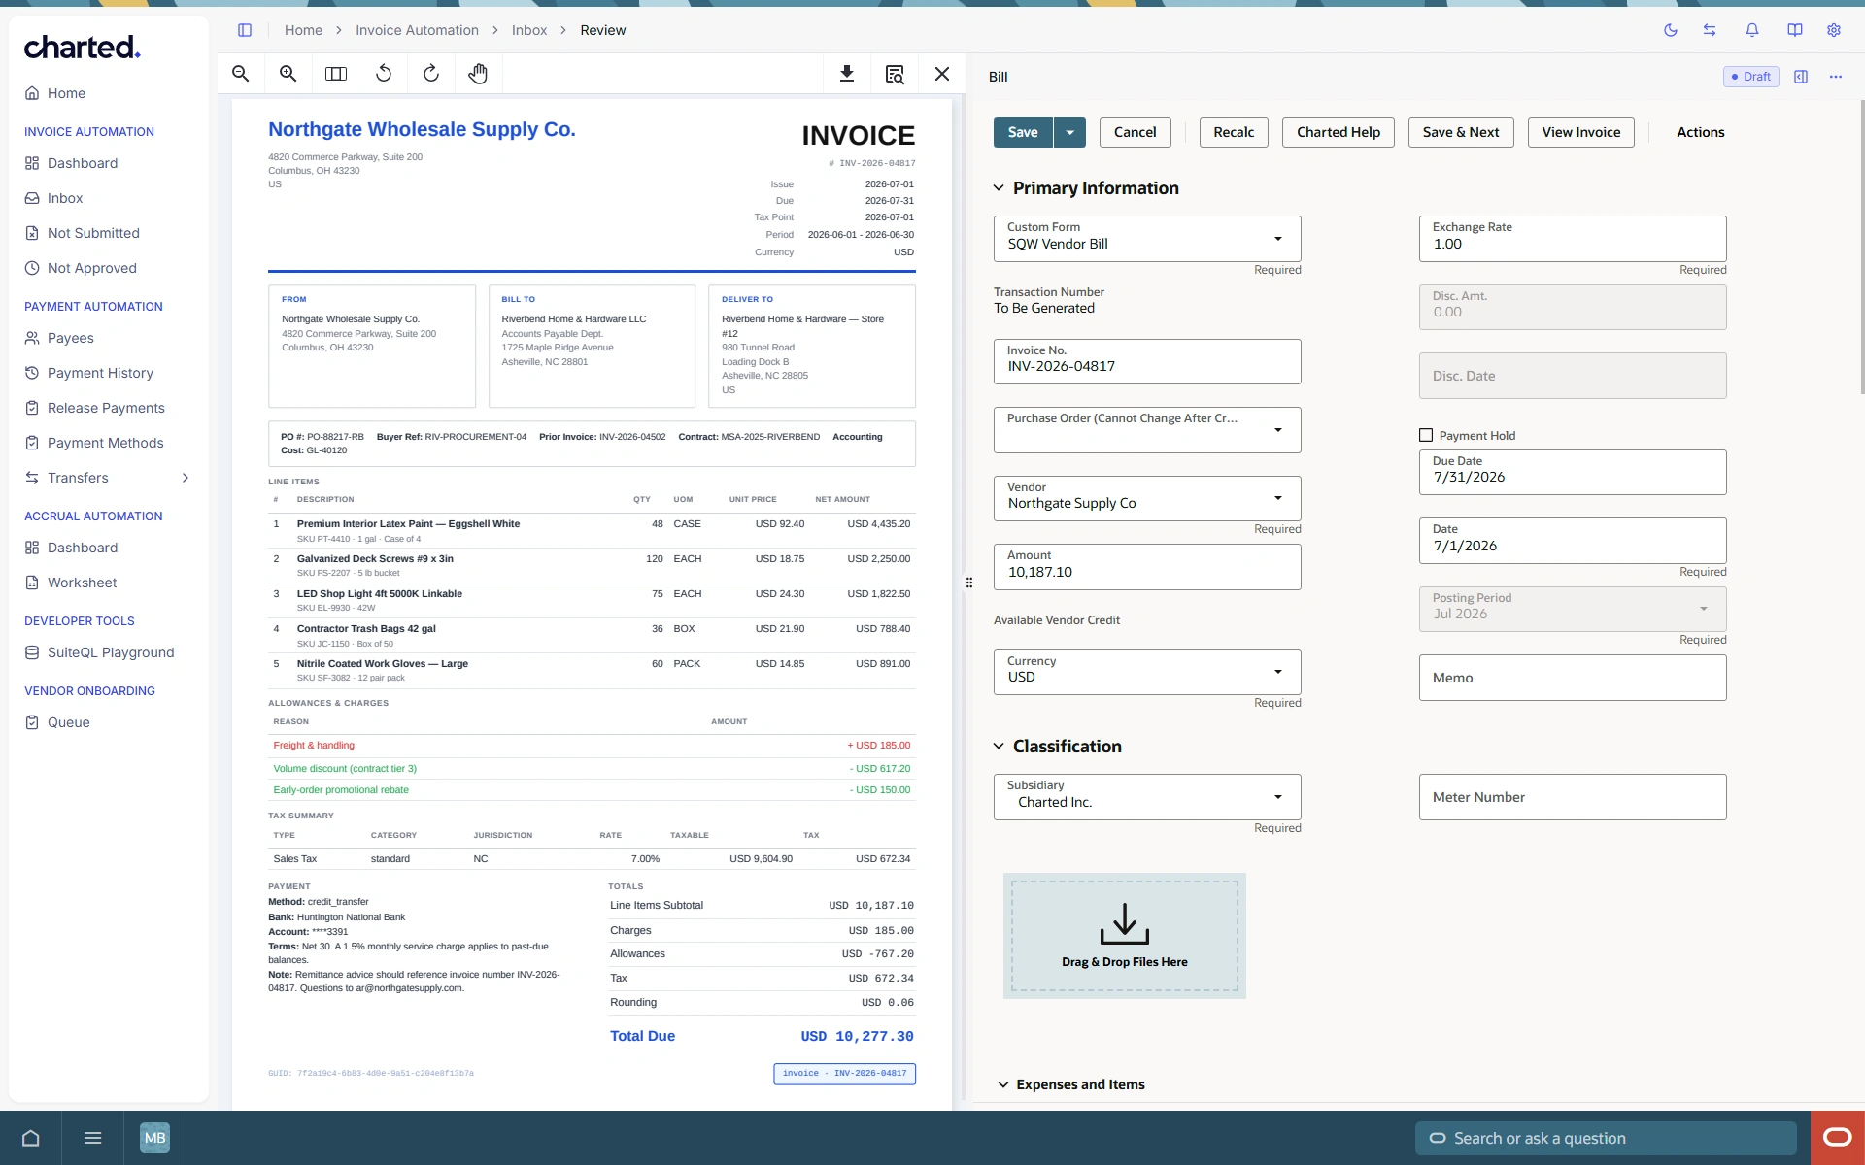The width and height of the screenshot is (1865, 1165).
Task: Zoom out the invoice document viewer
Action: click(241, 74)
